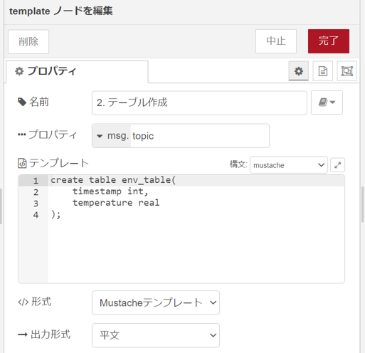Image resolution: width=365 pixels, height=353 pixels.
Task: Click line number 3 in gutter
Action: pos(36,204)
